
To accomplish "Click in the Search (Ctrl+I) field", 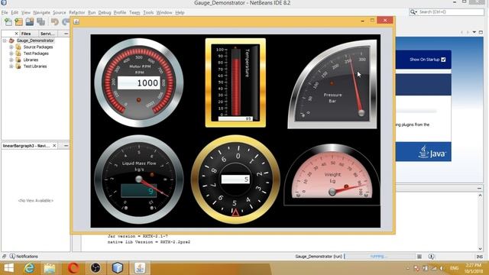I will (446, 12).
